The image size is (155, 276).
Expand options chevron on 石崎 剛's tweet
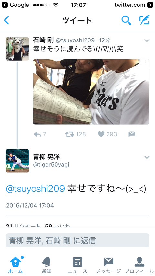tap(147, 41)
